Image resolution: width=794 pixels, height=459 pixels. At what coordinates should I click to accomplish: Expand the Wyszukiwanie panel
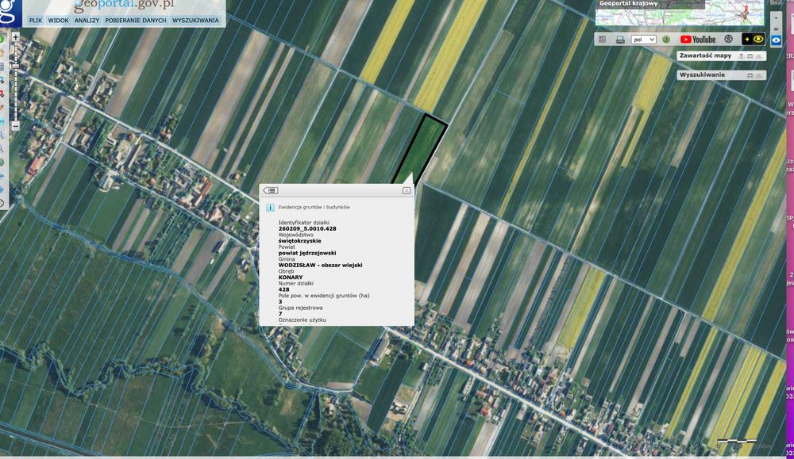point(750,75)
